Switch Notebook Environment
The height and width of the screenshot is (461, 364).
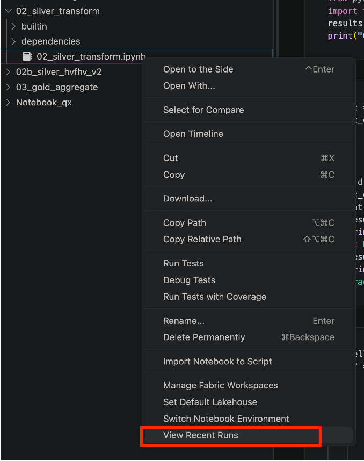pos(226,419)
